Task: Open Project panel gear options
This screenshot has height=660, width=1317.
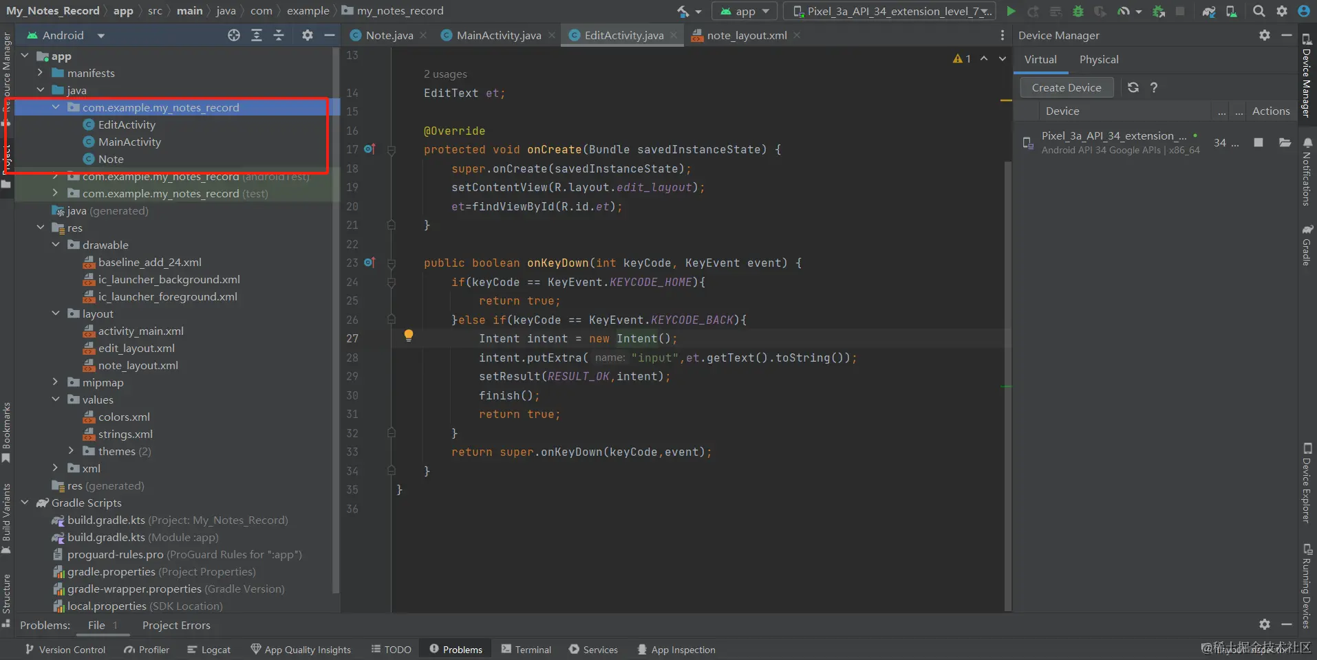Action: [308, 35]
